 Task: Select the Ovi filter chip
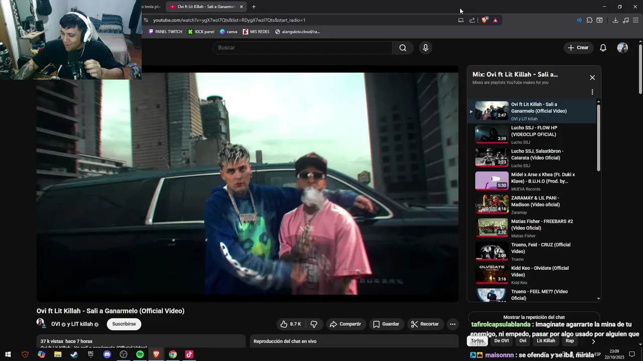[523, 341]
